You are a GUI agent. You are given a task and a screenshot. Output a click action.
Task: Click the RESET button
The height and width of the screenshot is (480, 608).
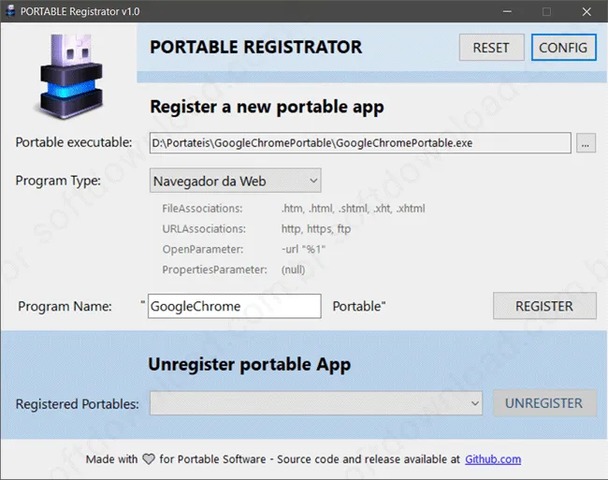491,48
